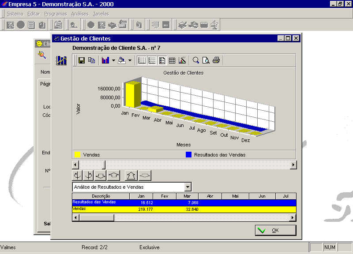Click the 'Descrição' column header
Image resolution: width=353 pixels, height=254 pixels.
[101, 196]
